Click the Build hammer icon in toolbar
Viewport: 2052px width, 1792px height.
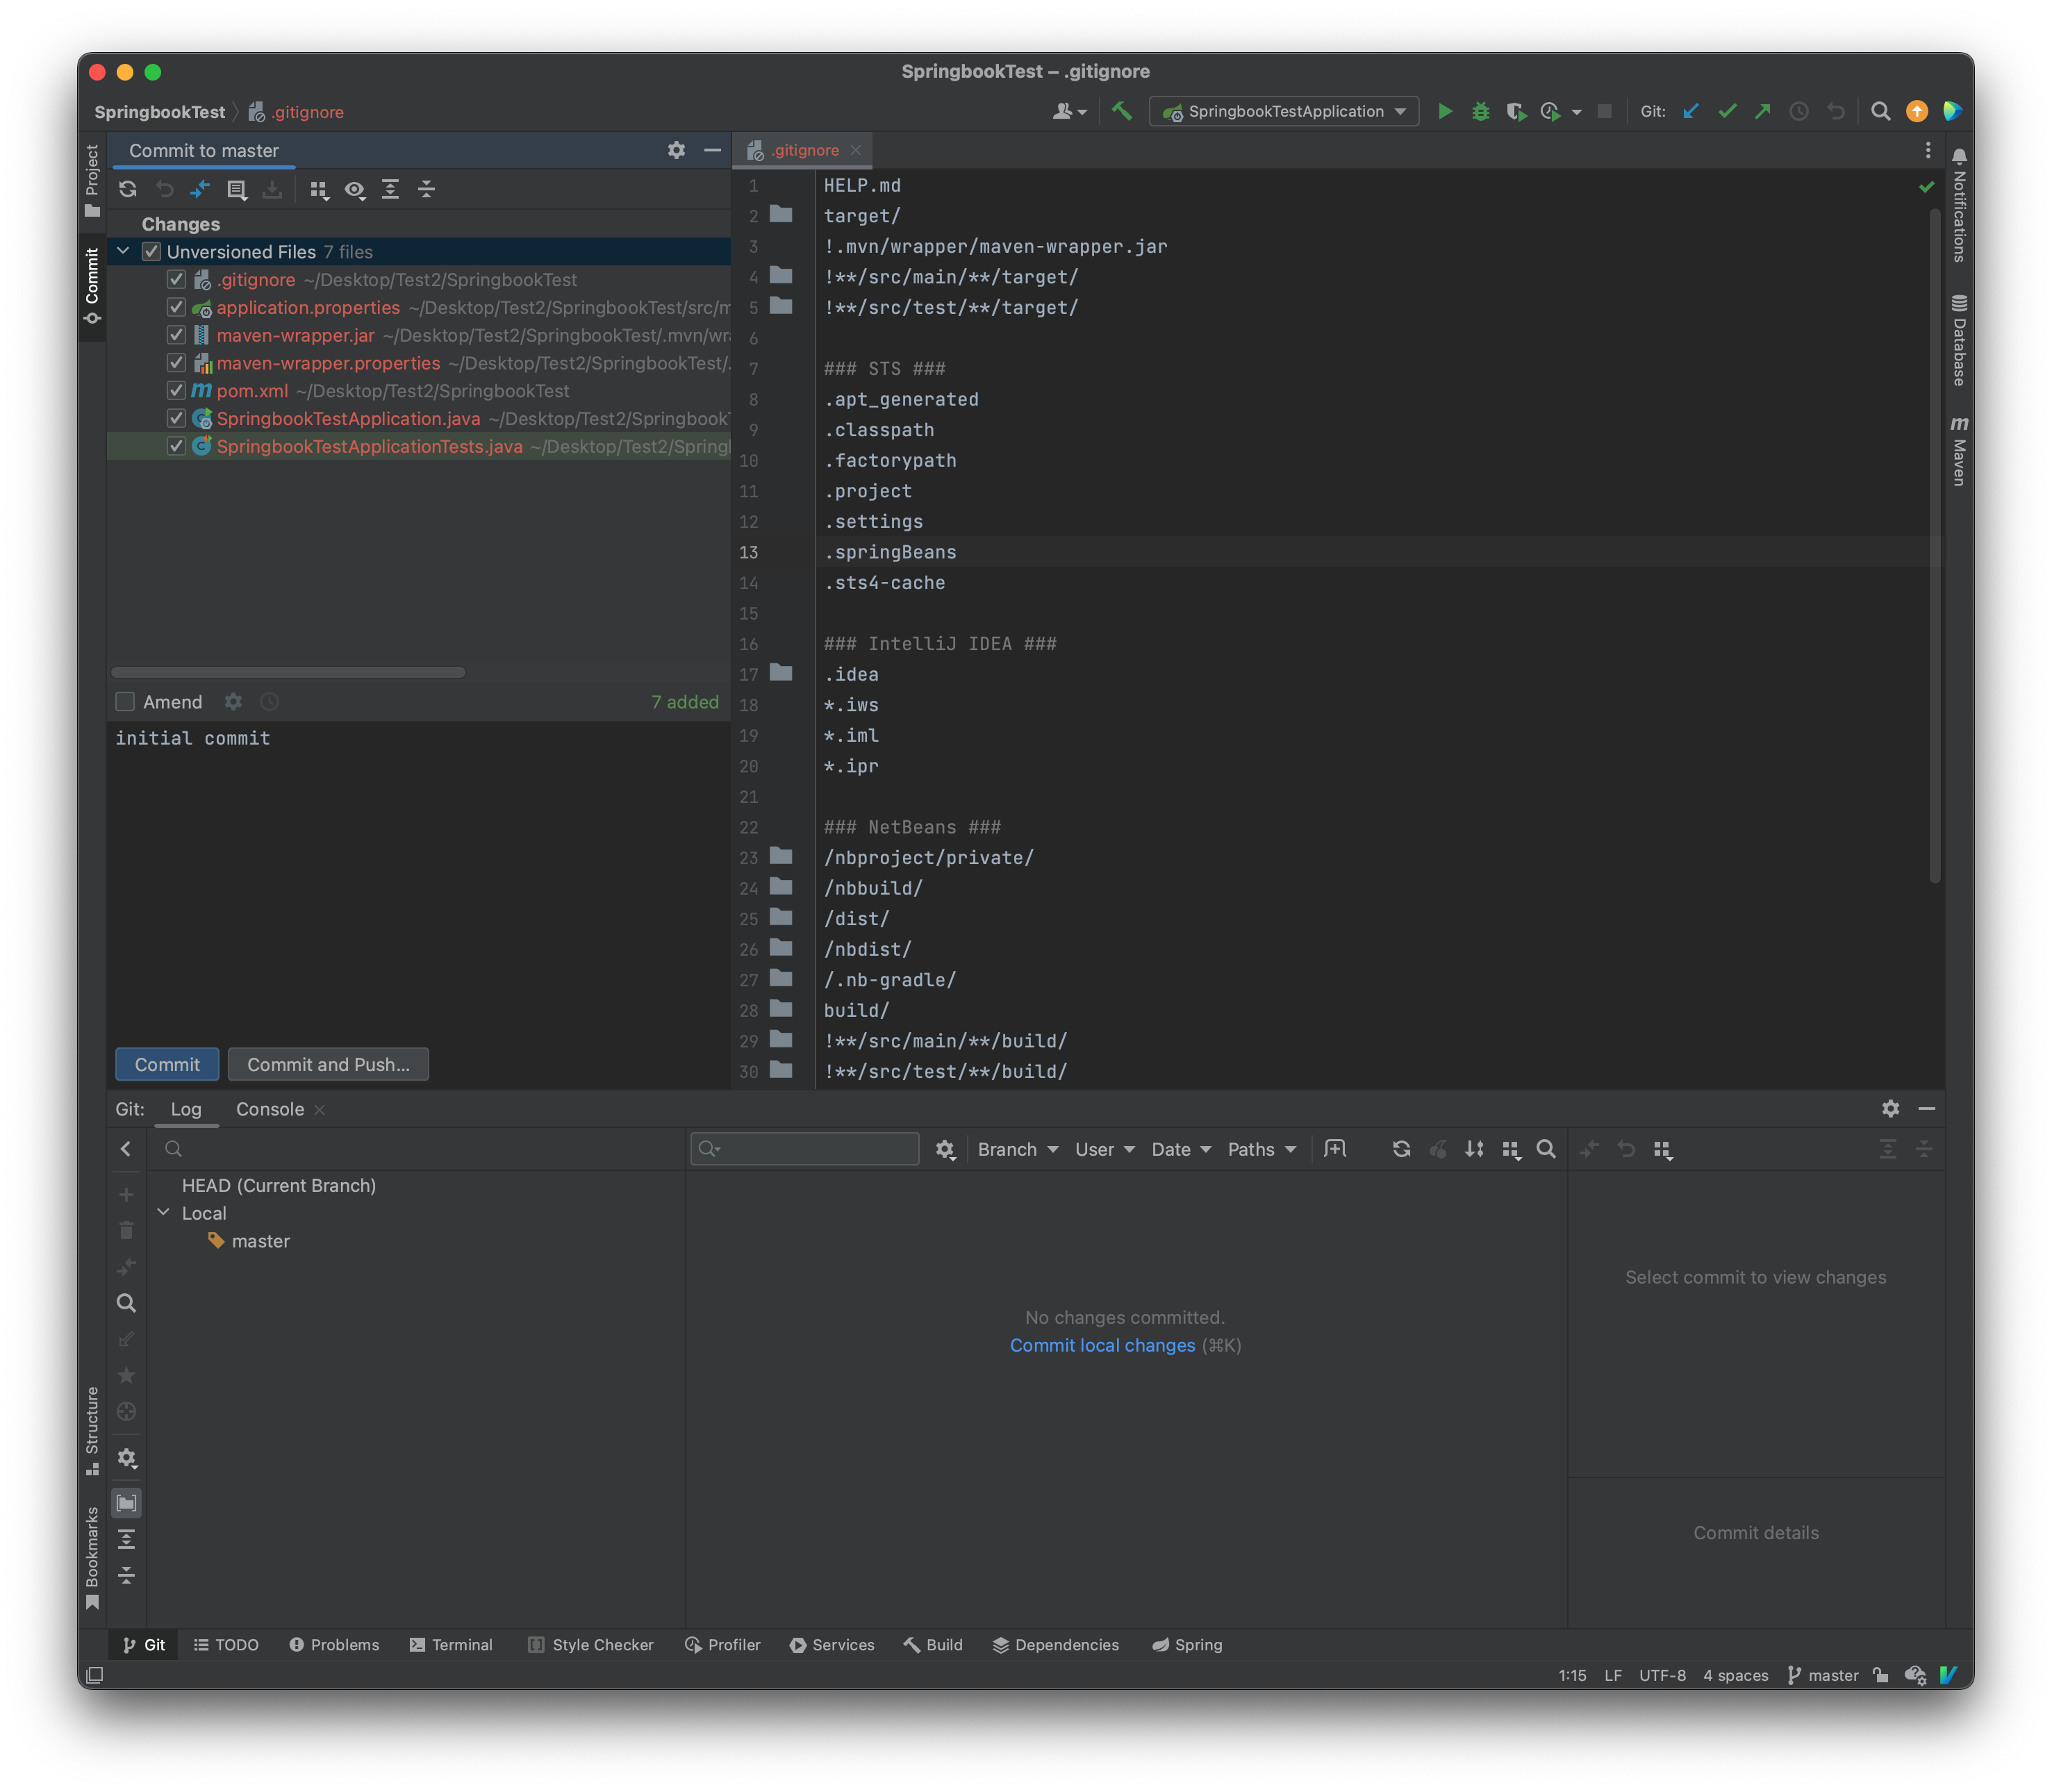coord(1122,111)
